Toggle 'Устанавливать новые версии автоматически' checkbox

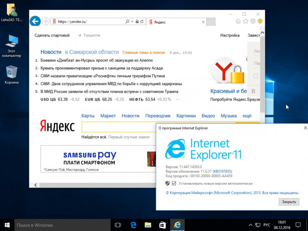[174, 184]
